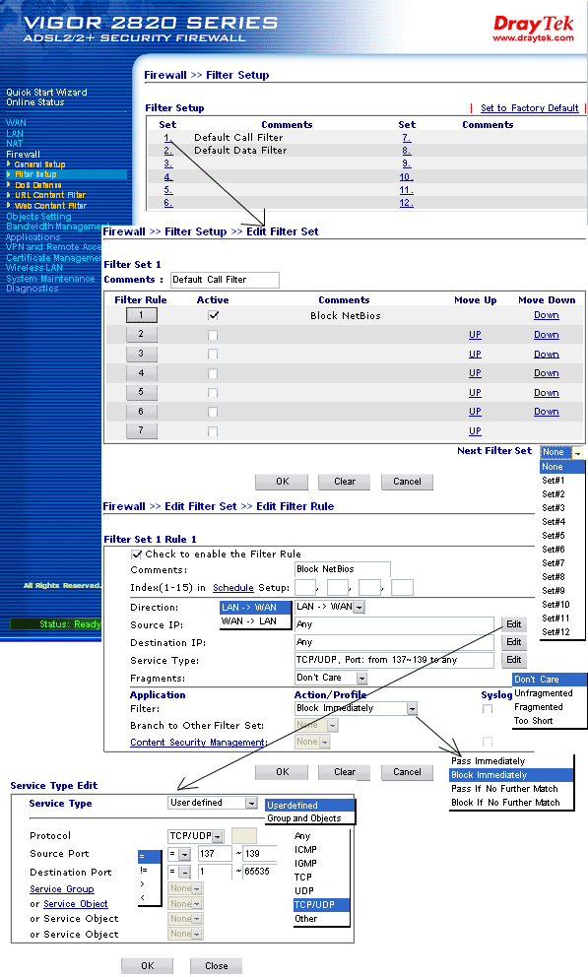Image resolution: width=588 pixels, height=977 pixels.
Task: Toggle 'Check to enable the Filter Rule'
Action: point(136,554)
